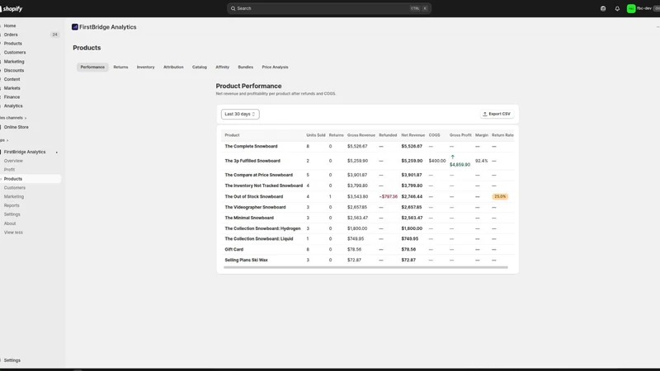Open Shopify Settings at sidebar bottom
The height and width of the screenshot is (371, 660).
(x=12, y=360)
